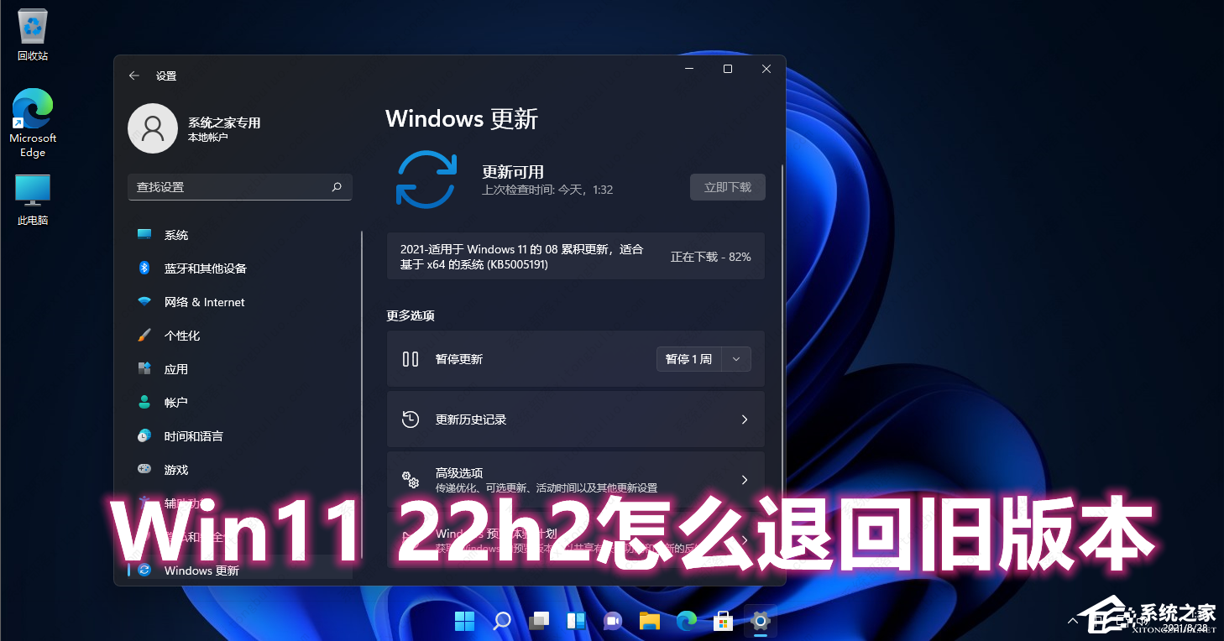The height and width of the screenshot is (641, 1224).
Task: Click the 暂停更新 label
Action: 459,359
